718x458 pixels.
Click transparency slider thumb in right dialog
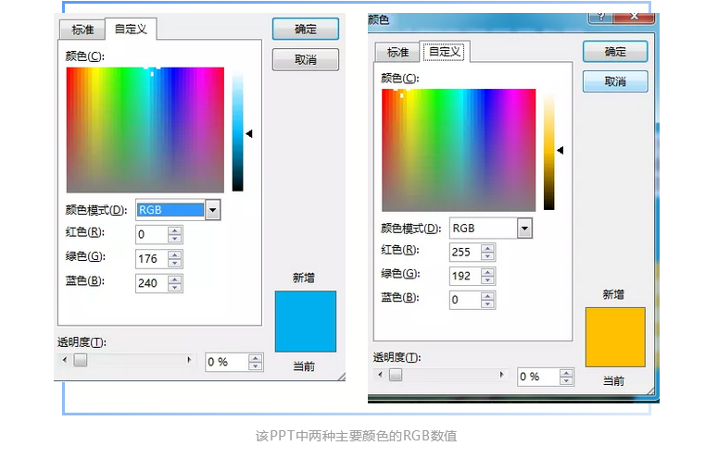(396, 375)
